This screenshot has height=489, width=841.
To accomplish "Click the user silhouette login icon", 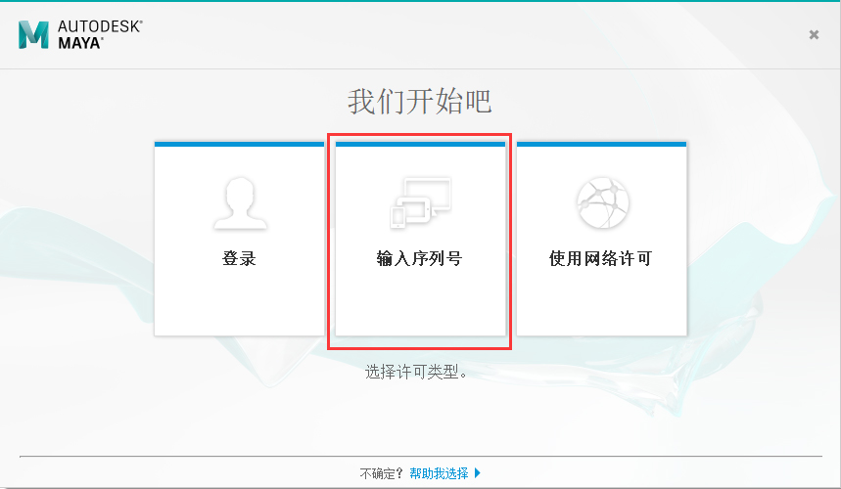I will (240, 203).
